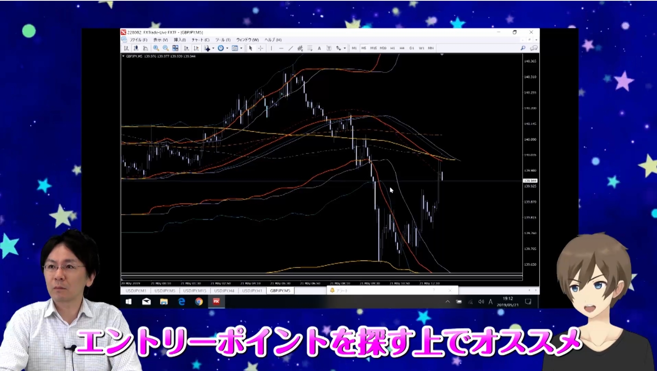Toggle chart shift from right edge

[x=196, y=48]
